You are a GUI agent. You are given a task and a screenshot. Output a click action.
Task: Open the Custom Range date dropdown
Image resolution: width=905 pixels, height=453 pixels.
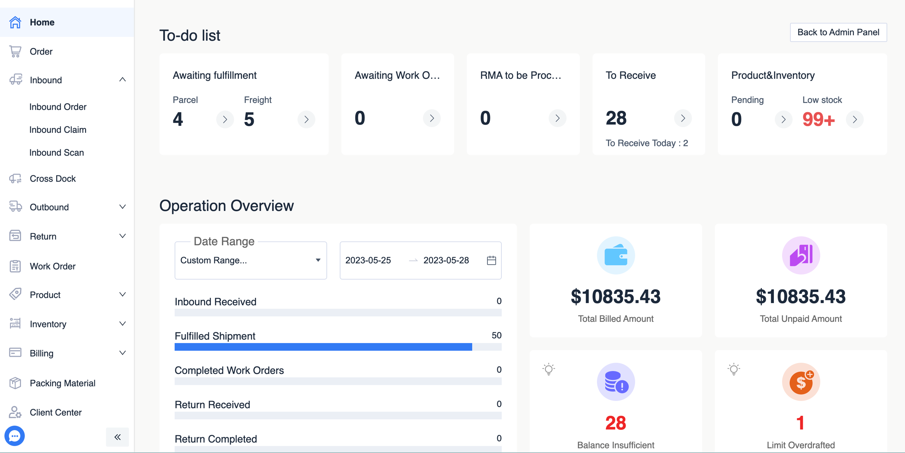pyautogui.click(x=251, y=260)
